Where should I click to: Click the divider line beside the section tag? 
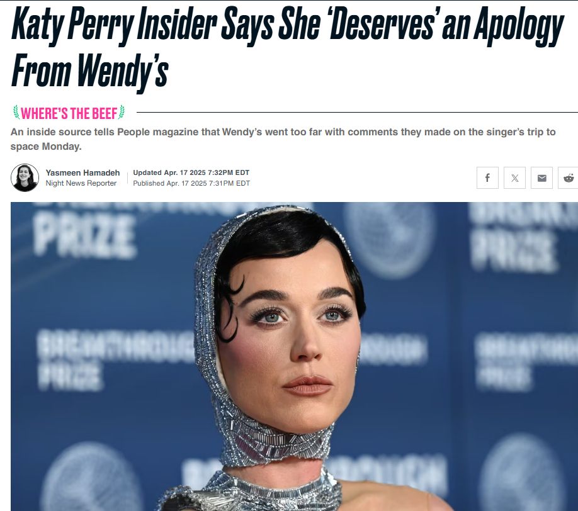(x=357, y=112)
